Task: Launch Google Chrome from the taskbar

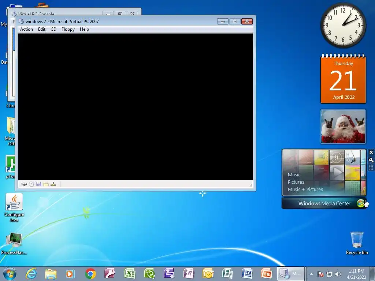Action: pos(90,274)
